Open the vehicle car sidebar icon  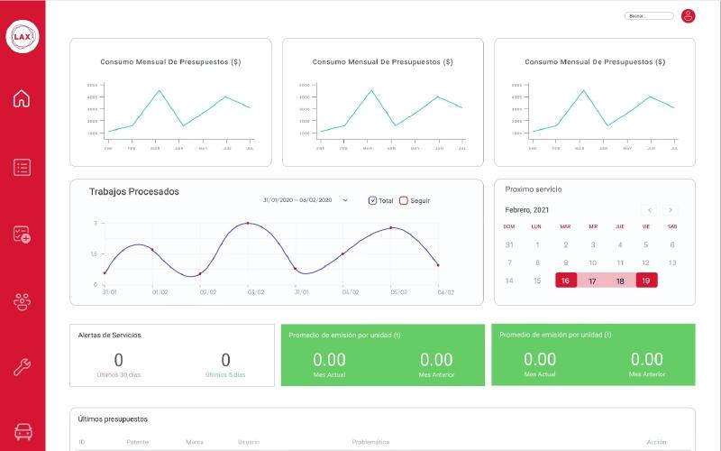tap(23, 432)
